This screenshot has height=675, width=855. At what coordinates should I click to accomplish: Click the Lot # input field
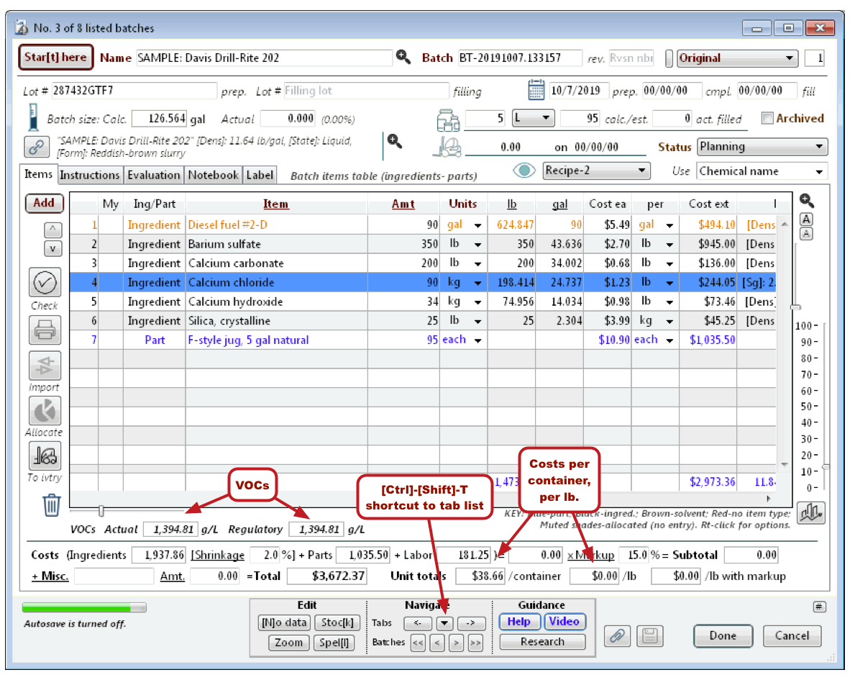coord(133,91)
